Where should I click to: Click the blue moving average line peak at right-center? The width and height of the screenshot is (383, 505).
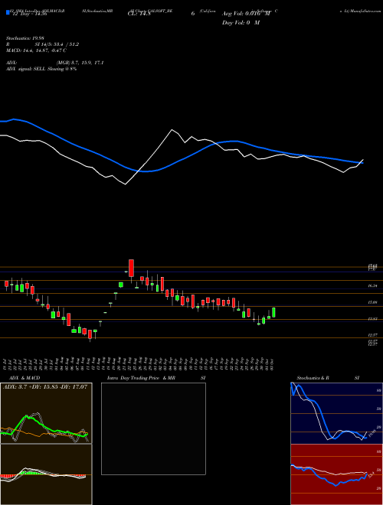point(234,141)
